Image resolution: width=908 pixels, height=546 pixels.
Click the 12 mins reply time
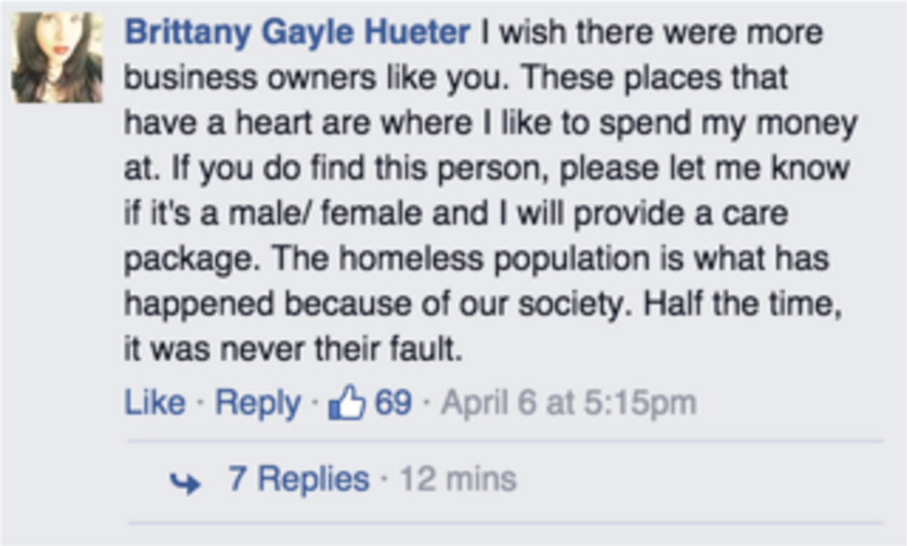point(458,479)
